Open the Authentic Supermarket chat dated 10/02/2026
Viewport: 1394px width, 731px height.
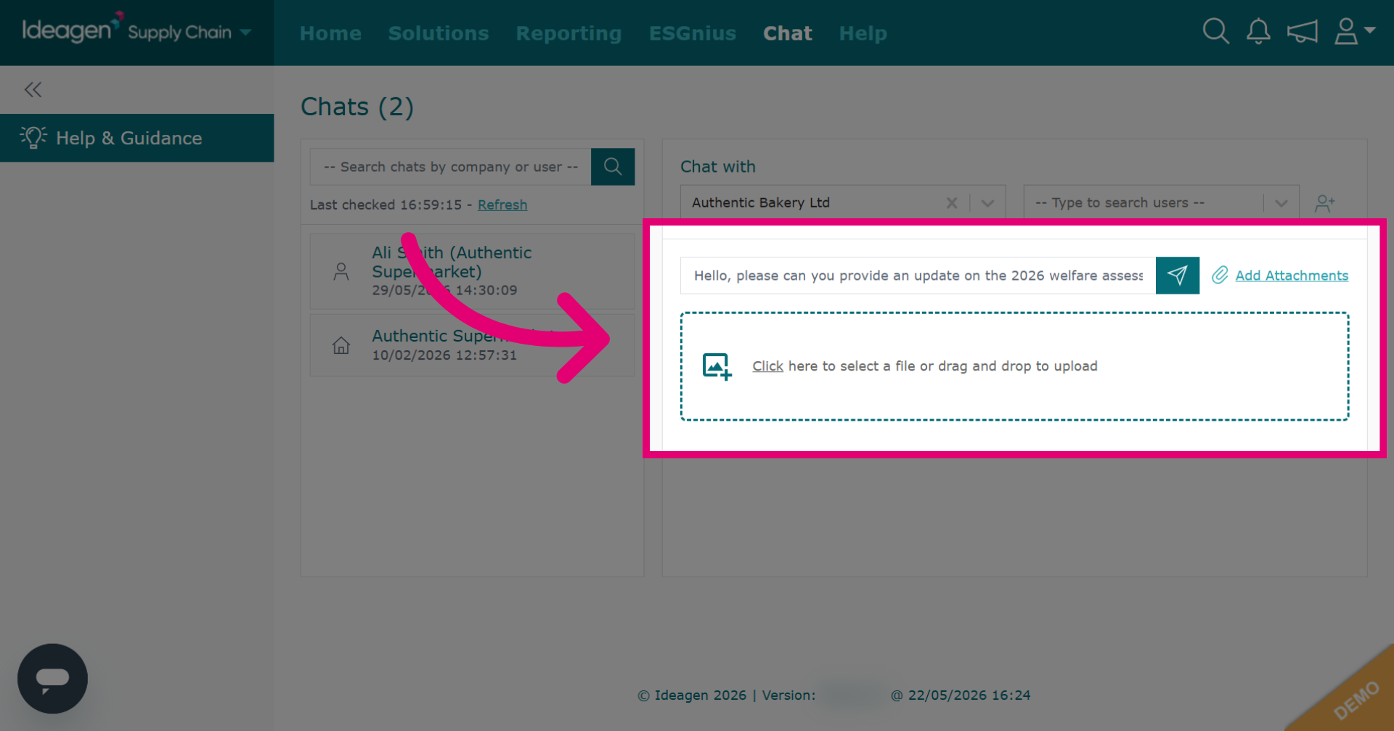[x=472, y=345]
